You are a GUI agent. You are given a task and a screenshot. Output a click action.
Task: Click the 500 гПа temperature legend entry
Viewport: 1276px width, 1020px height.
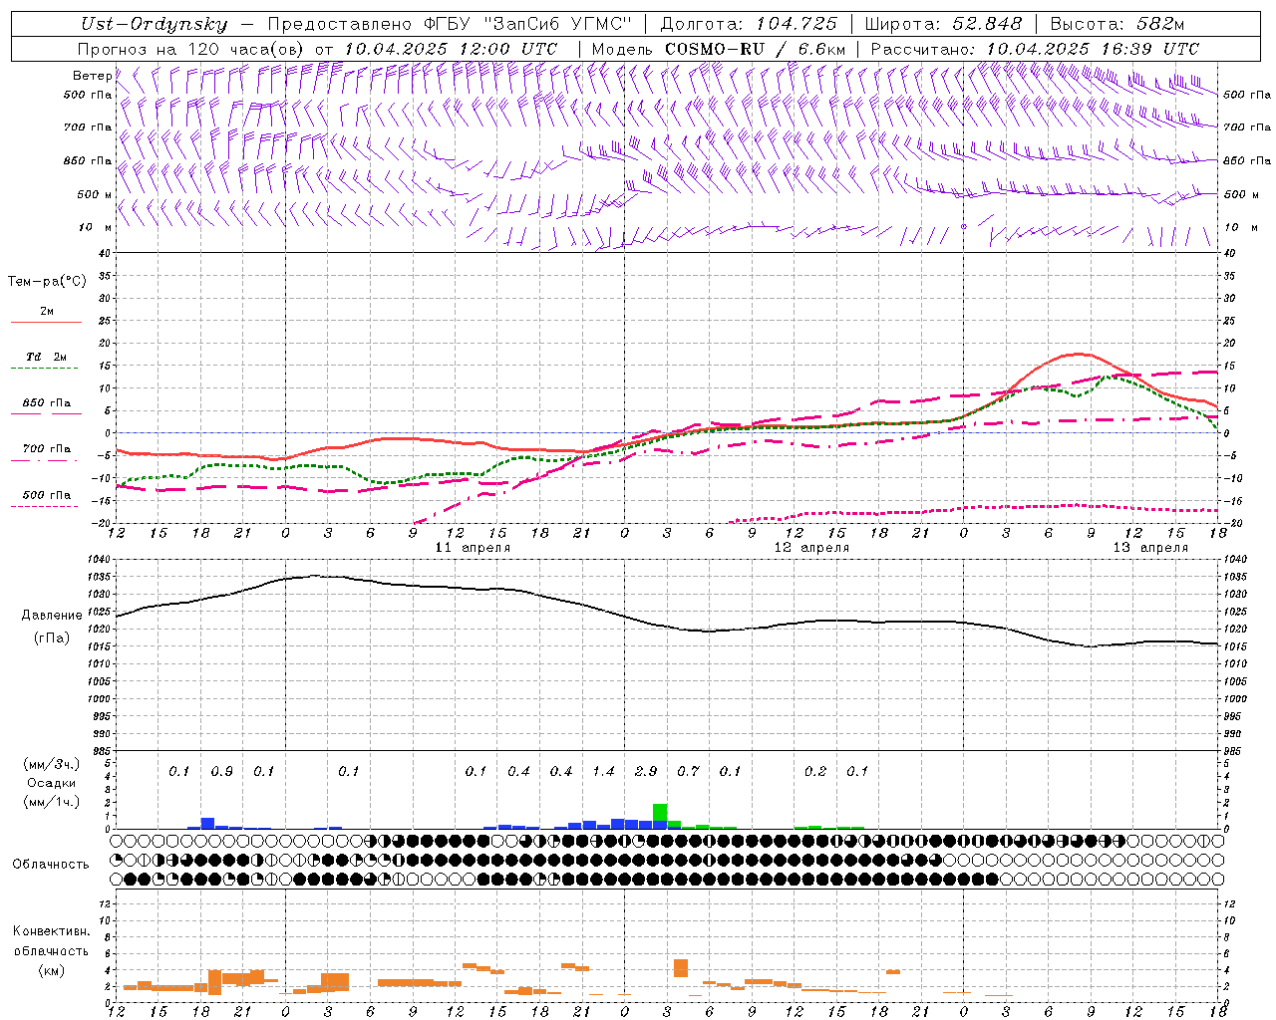(47, 495)
